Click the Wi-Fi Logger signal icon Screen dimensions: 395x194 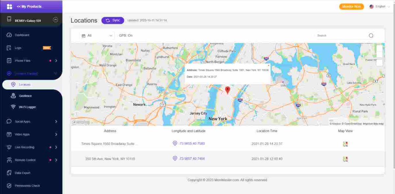pos(13,107)
